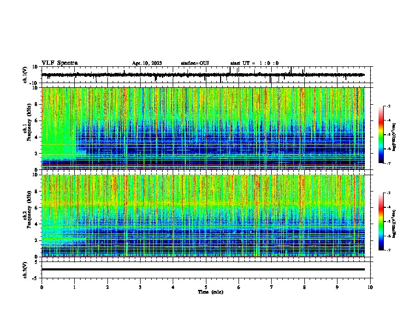This screenshot has width=417, height=322.
Task: Click the "VLF Spectra" plot title
Action: click(59, 63)
